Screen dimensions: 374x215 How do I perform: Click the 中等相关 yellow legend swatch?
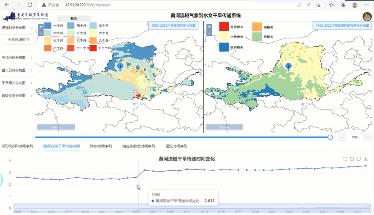pyautogui.click(x=224, y=37)
